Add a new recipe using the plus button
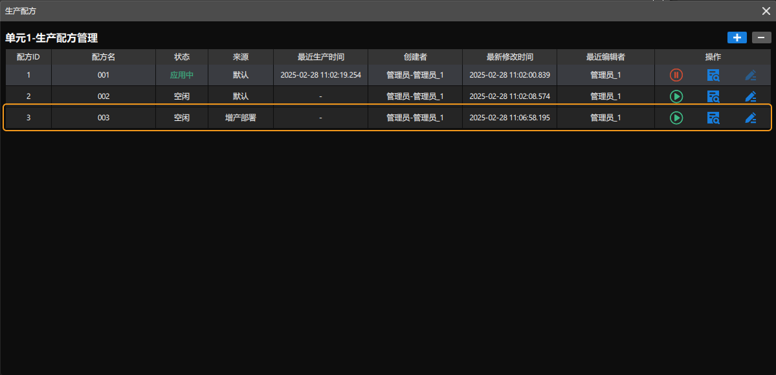 [x=737, y=37]
